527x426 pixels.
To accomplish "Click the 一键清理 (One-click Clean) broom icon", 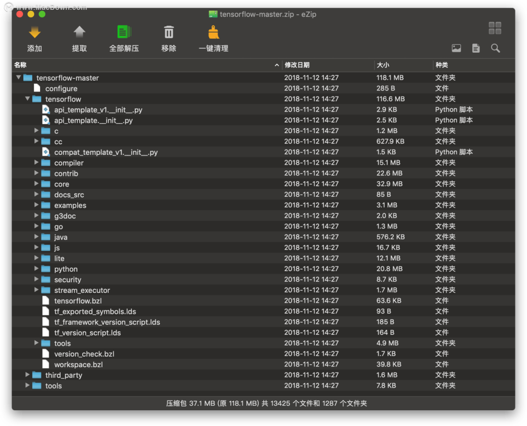I will 213,33.
